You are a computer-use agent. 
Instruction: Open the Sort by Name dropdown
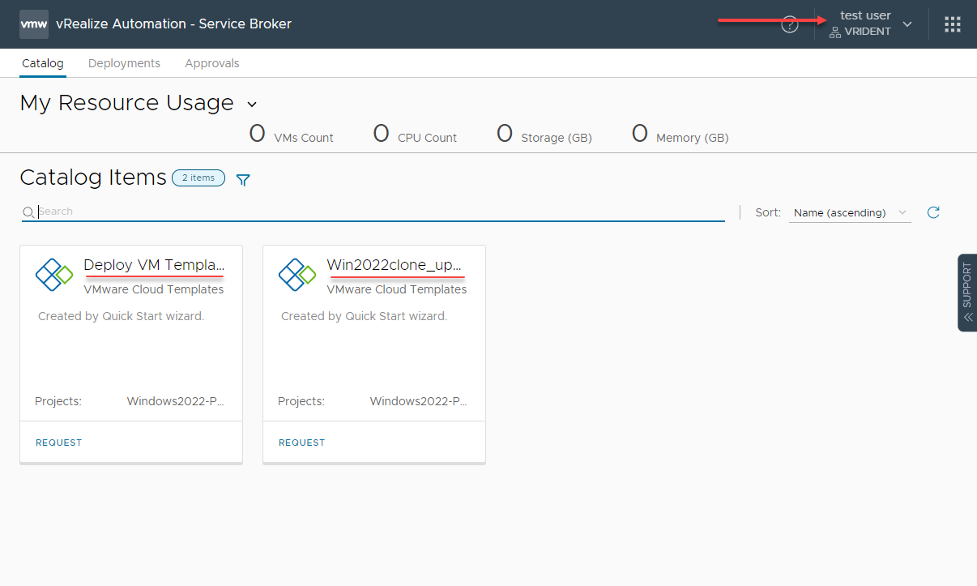(849, 212)
